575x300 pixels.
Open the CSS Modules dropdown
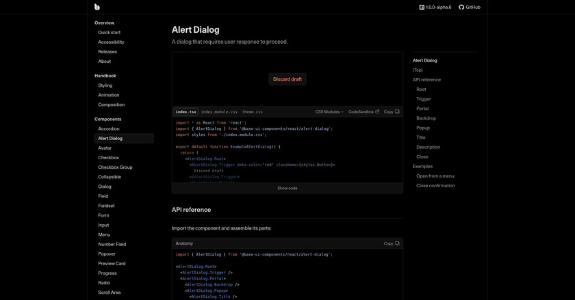[x=329, y=111]
